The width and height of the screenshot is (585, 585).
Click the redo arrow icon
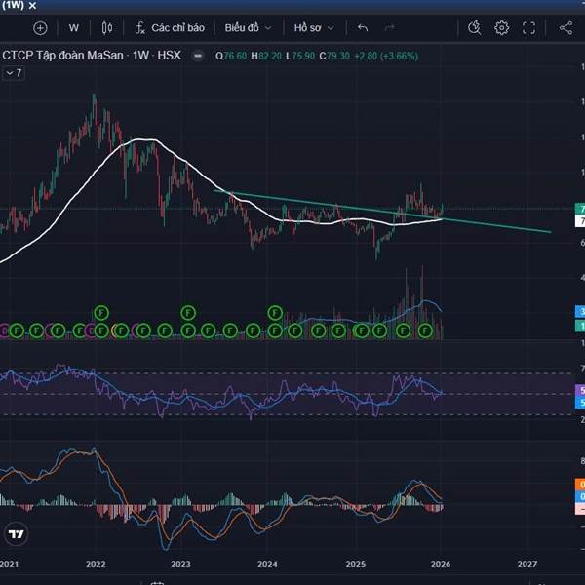pos(390,28)
